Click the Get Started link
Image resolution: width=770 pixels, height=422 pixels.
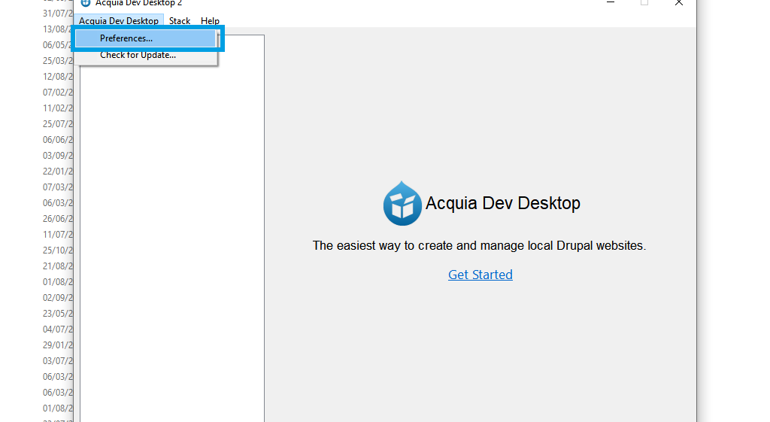(x=480, y=275)
